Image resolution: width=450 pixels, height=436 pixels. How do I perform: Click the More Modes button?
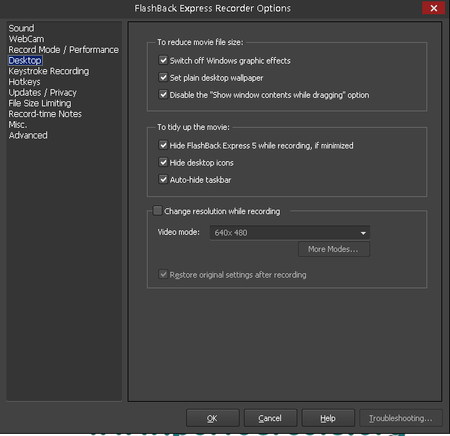click(x=334, y=249)
